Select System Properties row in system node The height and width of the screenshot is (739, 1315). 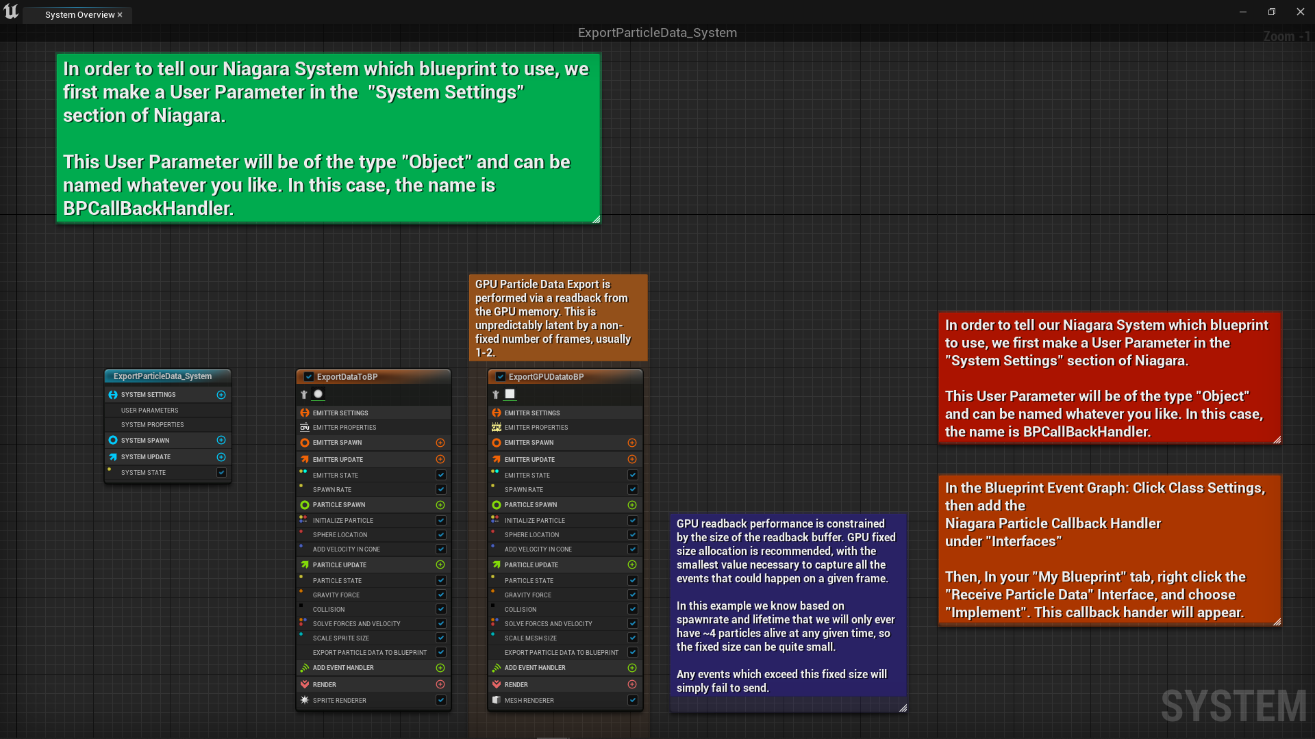pyautogui.click(x=168, y=424)
